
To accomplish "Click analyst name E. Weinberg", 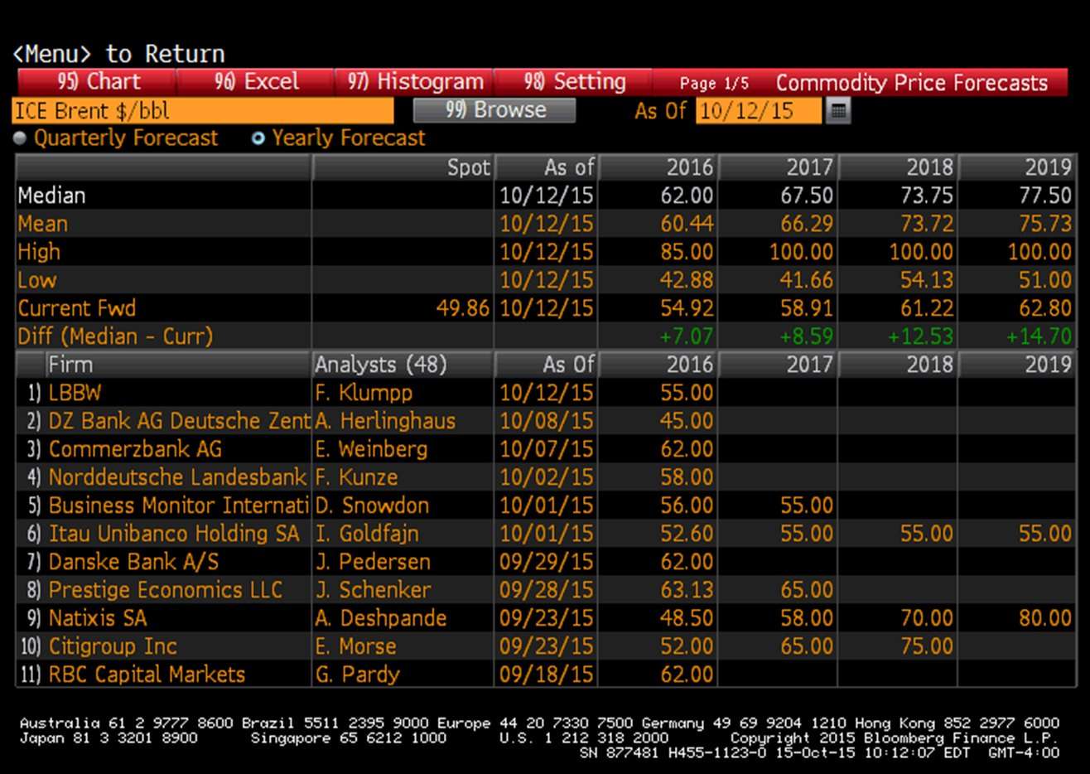I will click(x=371, y=449).
